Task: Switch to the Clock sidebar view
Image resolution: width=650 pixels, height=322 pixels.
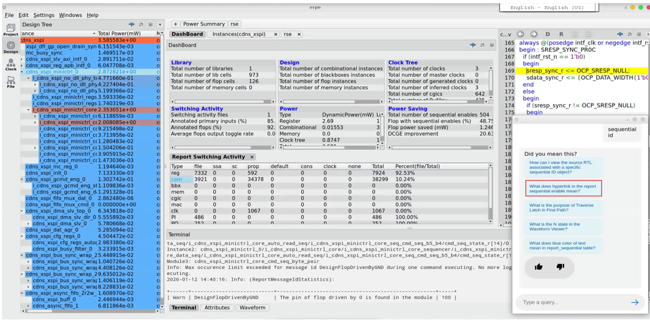Action: [10, 65]
